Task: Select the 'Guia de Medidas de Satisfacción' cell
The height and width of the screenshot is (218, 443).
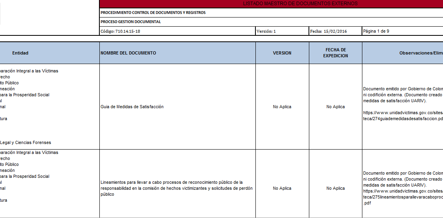Action: (178, 107)
